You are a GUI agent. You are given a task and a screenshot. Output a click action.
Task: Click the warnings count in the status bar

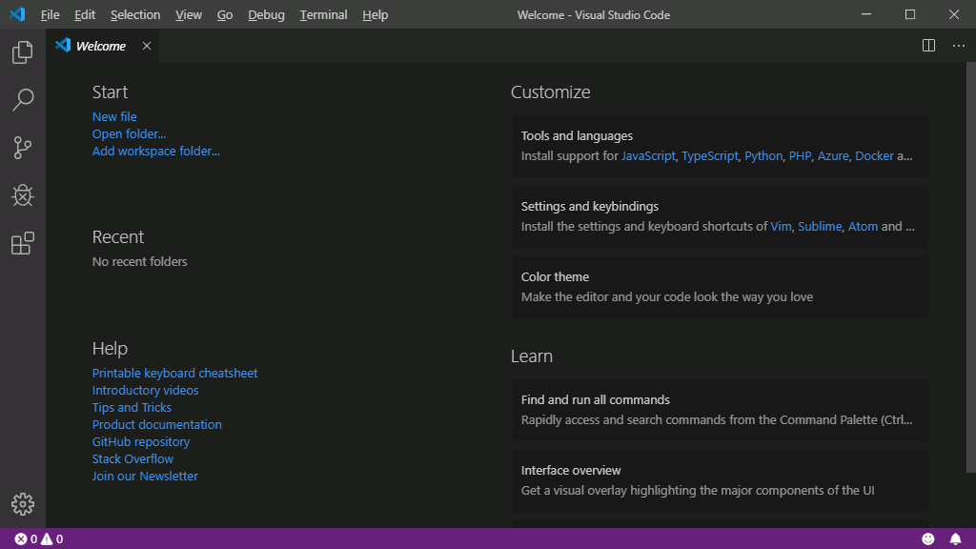52,539
